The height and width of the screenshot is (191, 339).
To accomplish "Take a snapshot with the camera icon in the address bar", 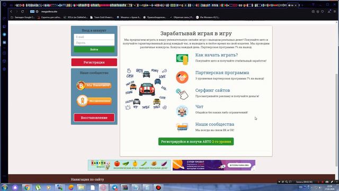I will [x=313, y=12].
